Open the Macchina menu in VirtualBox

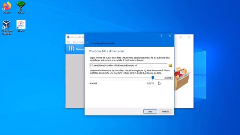click(x=78, y=42)
